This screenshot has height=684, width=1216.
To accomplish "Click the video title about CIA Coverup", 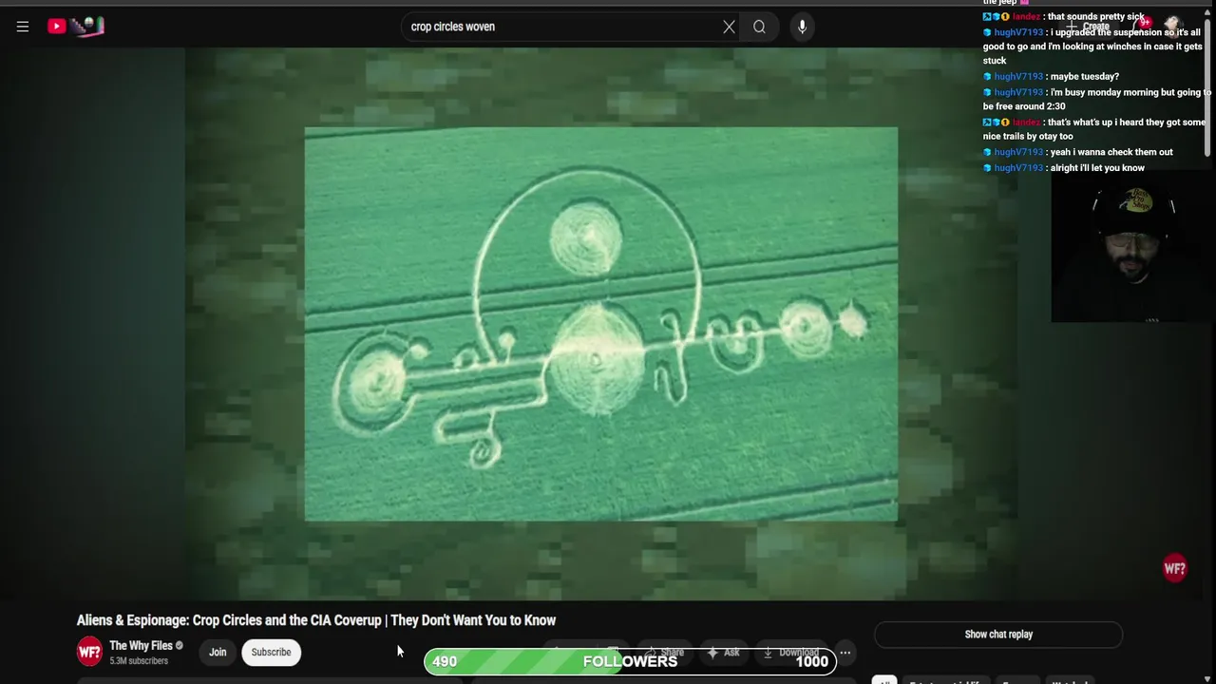I will tap(316, 620).
